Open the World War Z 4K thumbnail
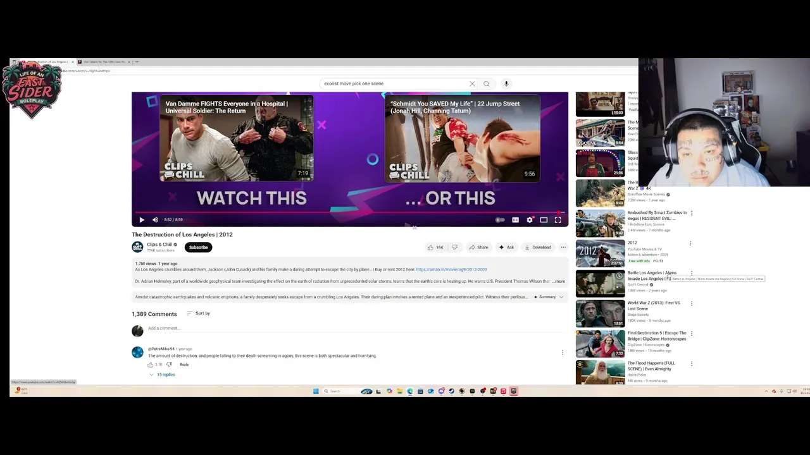 coord(600,193)
